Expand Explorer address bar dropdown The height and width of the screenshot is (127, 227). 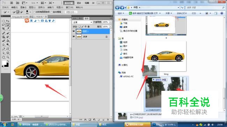click(x=178, y=8)
